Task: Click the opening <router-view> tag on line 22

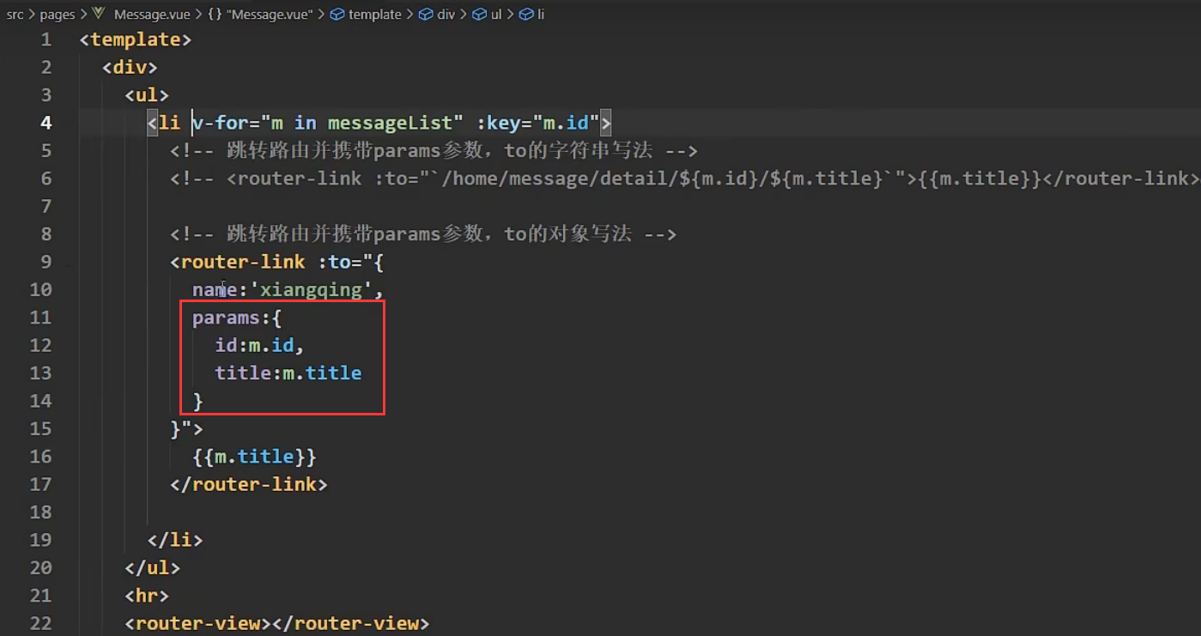Action: [x=197, y=623]
